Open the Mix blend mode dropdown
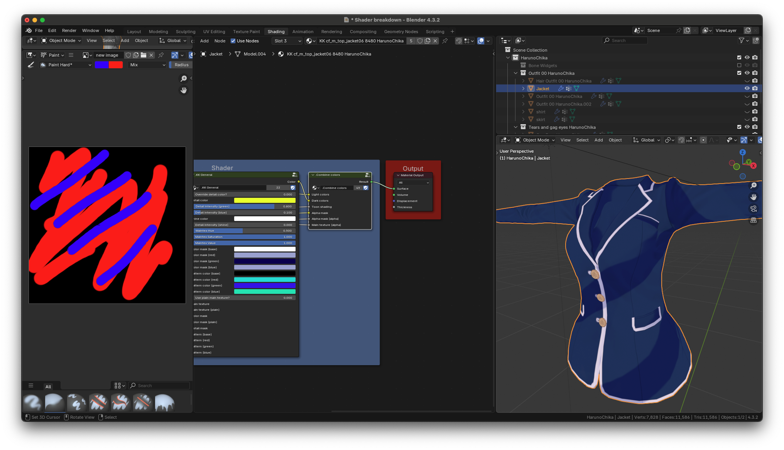The height and width of the screenshot is (450, 784). (147, 65)
